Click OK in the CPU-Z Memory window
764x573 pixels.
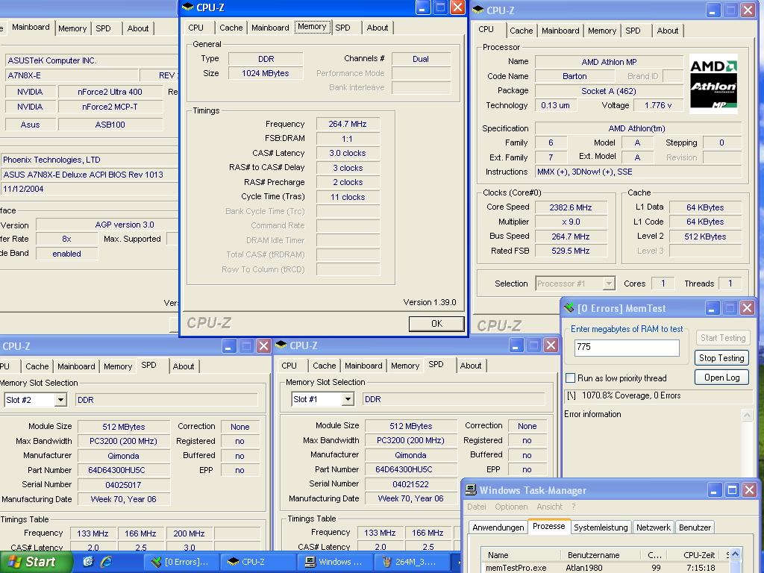pos(436,324)
